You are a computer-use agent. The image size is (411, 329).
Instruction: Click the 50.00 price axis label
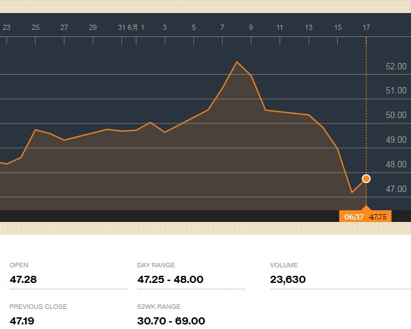pos(395,116)
